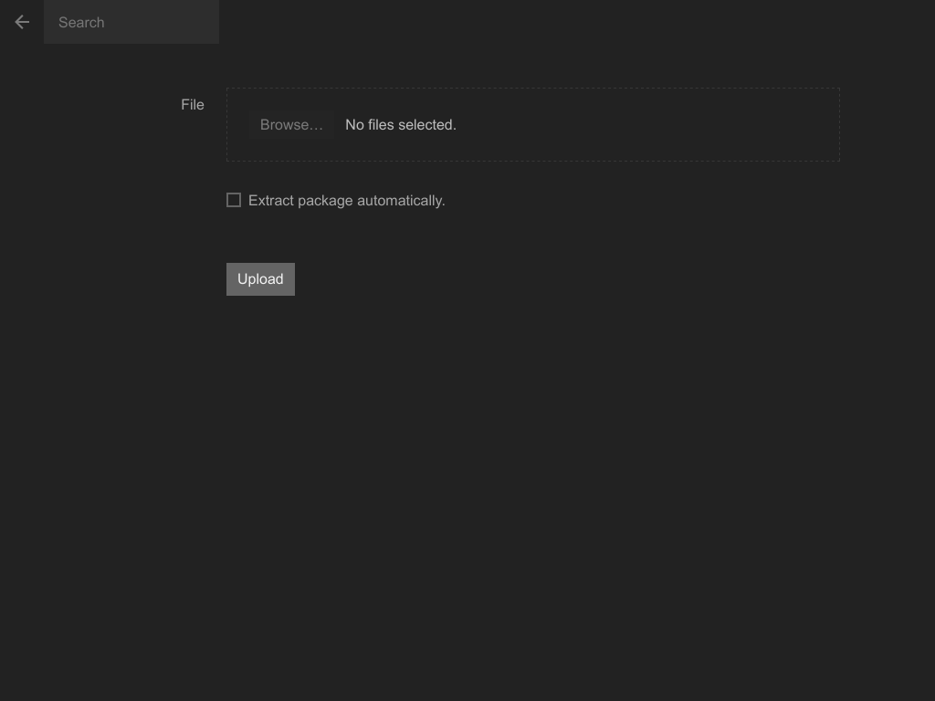Select the file chooser status text
Viewport: 935px width, 701px height.
click(401, 125)
